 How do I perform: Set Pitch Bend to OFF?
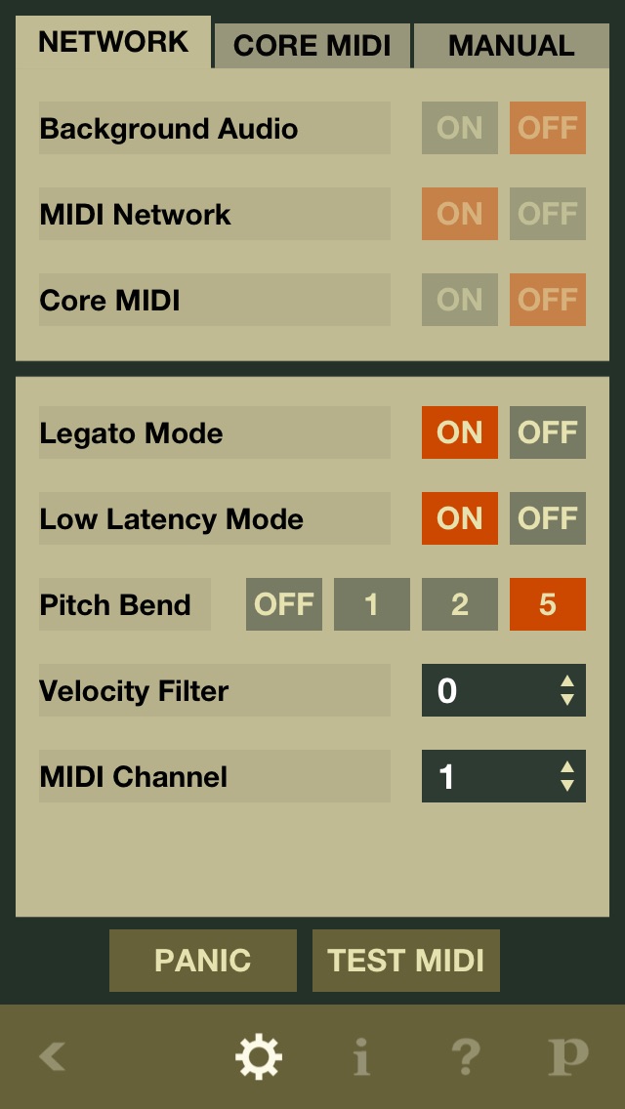pos(284,604)
